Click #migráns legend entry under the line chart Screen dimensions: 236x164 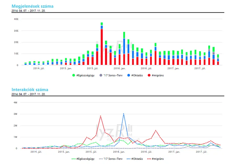click(x=156, y=159)
